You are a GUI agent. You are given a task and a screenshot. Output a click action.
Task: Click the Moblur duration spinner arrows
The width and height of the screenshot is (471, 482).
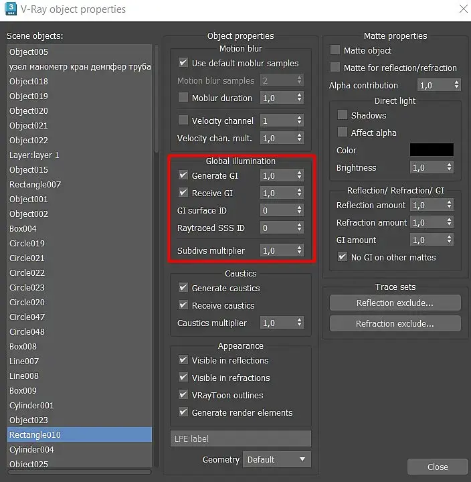click(299, 98)
